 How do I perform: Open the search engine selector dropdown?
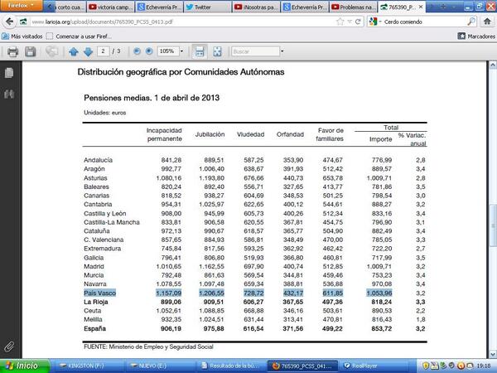(x=375, y=22)
